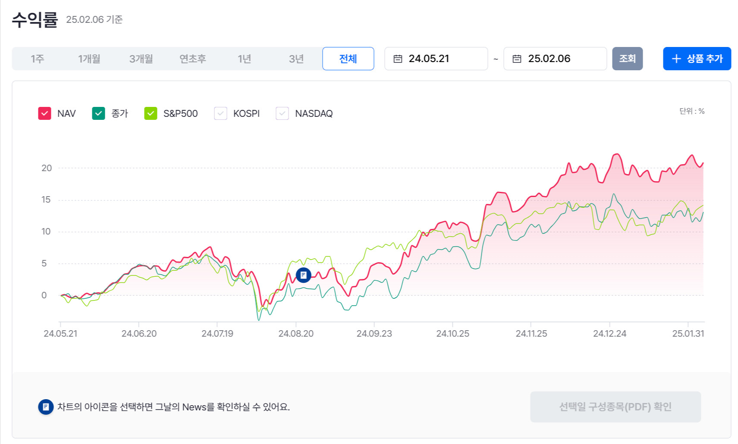Select the 연초후 period tab
Image resolution: width=738 pixels, height=444 pixels.
[193, 59]
